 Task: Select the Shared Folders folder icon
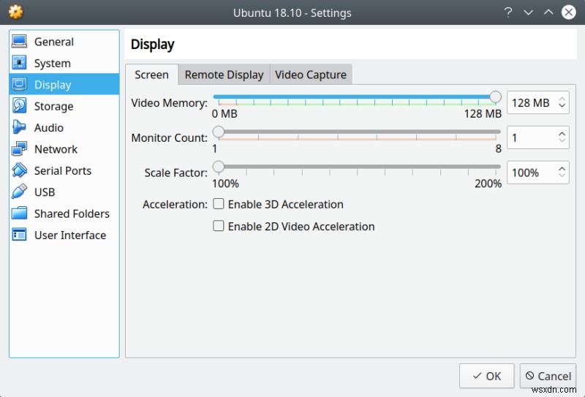point(19,213)
